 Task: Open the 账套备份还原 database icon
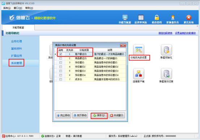point(166,74)
